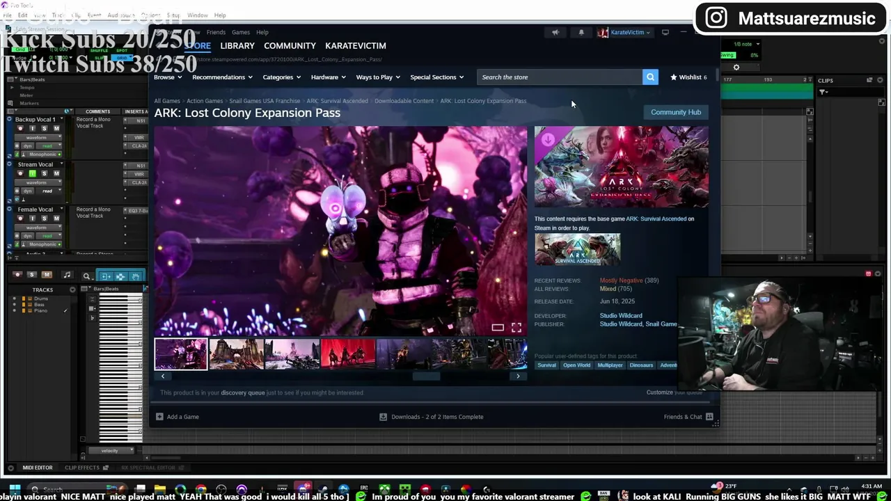The width and height of the screenshot is (891, 501).
Task: Open the Wishlist button
Action: coord(688,77)
